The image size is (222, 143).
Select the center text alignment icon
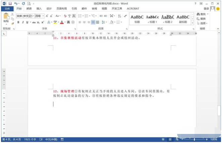tap(84, 22)
